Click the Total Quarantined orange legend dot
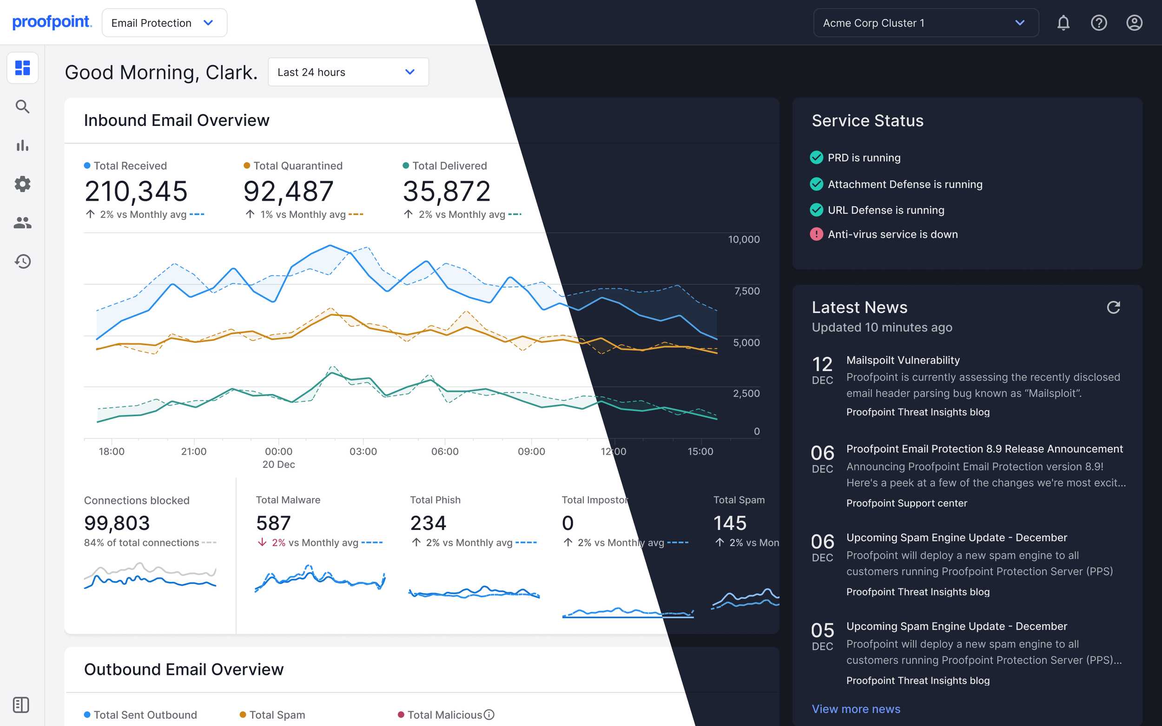Viewport: 1162px width, 726px height. [247, 166]
